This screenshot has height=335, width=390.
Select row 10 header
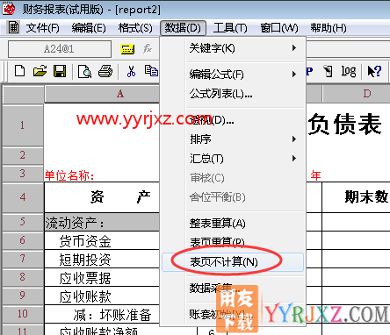pyautogui.click(x=23, y=314)
